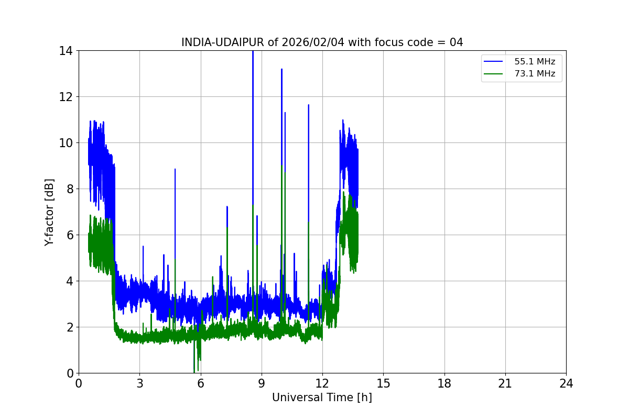Click x-axis tick label 6
629x419 pixels.
point(200,383)
